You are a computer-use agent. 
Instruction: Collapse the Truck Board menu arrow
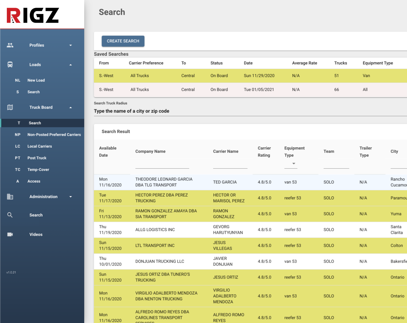tap(71, 107)
